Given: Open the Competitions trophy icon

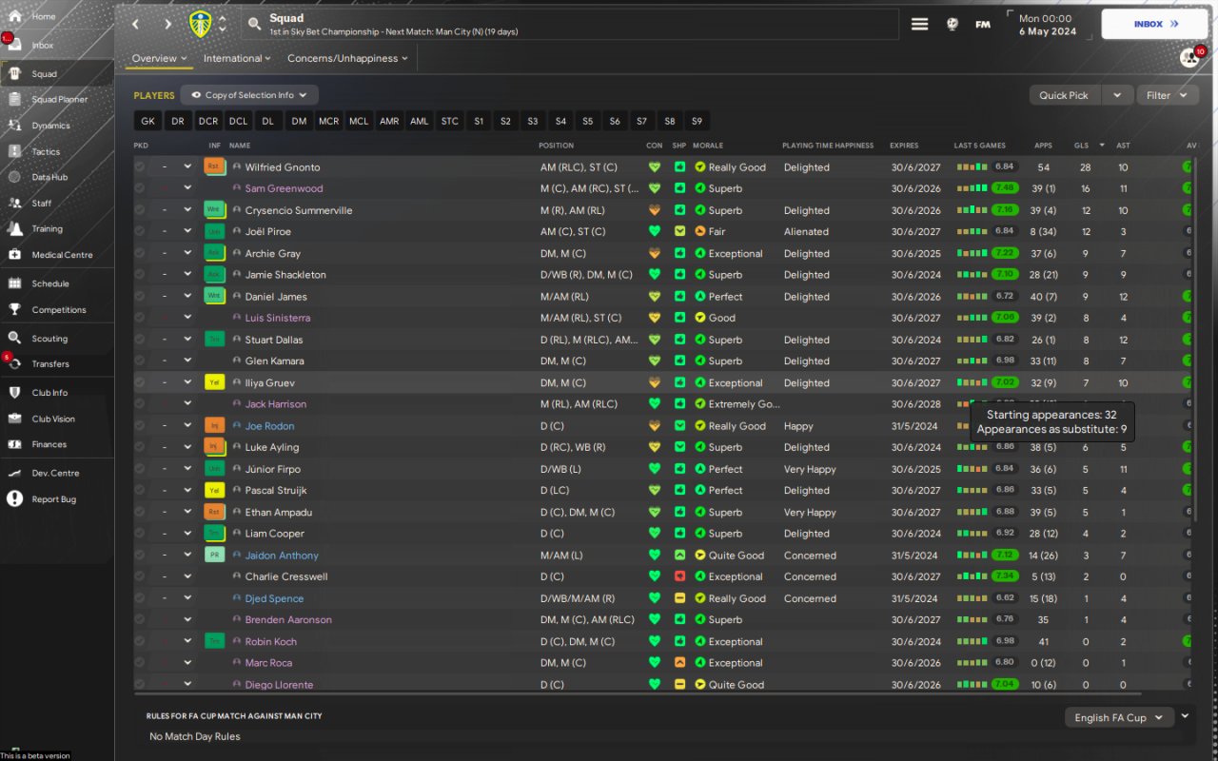Looking at the screenshot, I should tap(15, 309).
